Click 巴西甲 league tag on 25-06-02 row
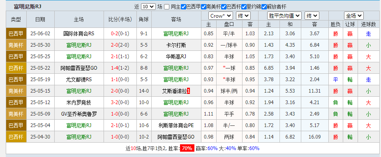 click(x=16, y=34)
